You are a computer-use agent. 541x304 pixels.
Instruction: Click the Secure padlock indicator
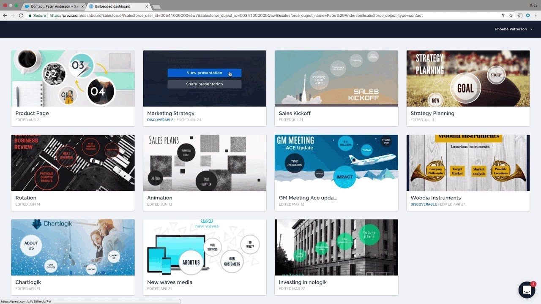click(x=37, y=16)
